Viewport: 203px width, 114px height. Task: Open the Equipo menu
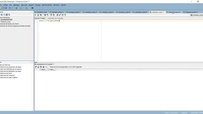[38, 5]
